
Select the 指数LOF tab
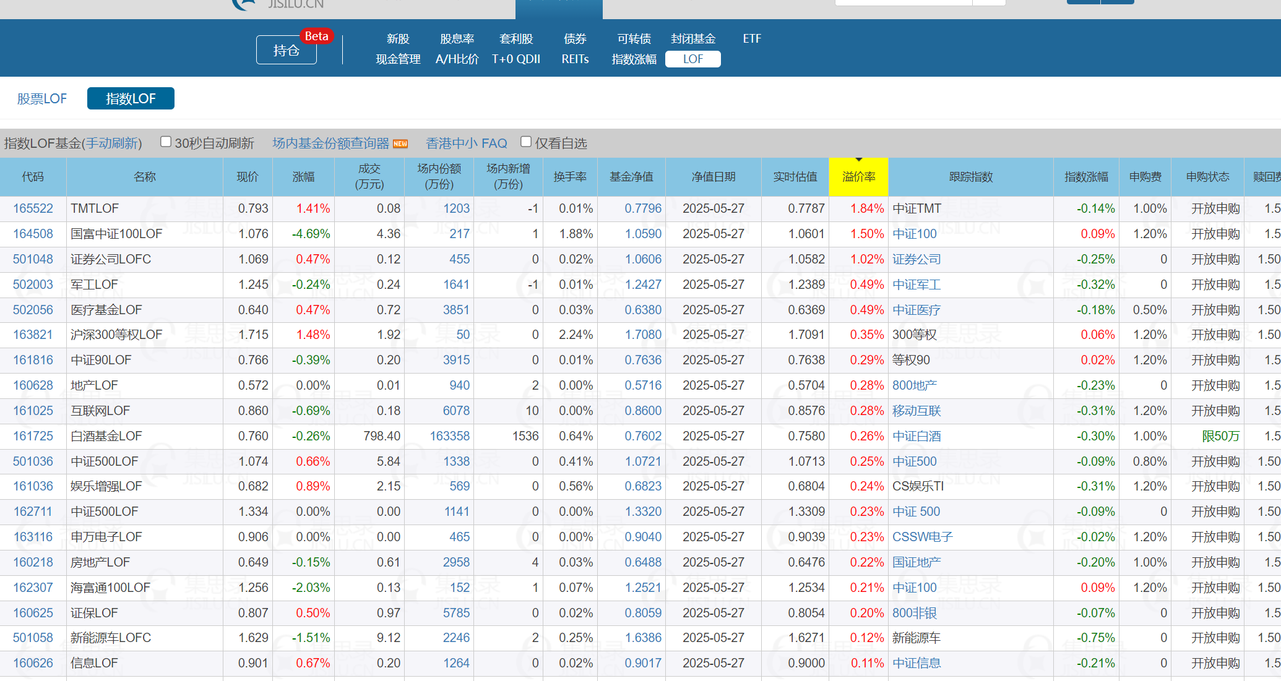(x=131, y=99)
